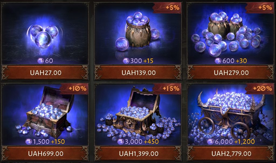
Task: Click the orb currency icon beside 60
Action: click(41, 61)
